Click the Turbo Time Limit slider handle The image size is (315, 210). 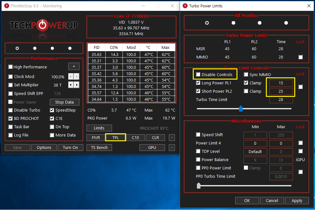click(241, 108)
